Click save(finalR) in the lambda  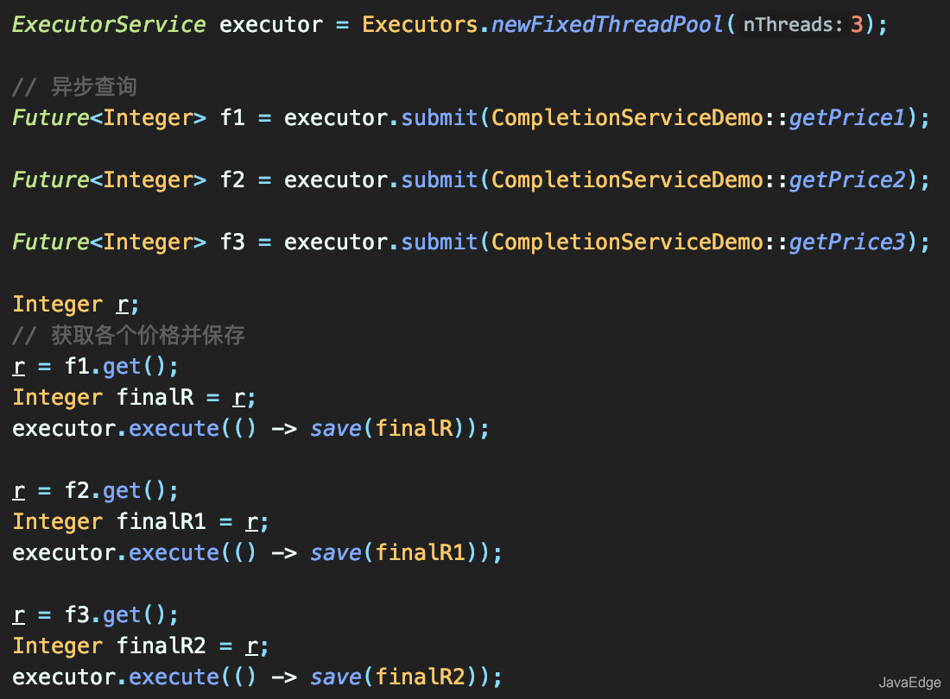coord(387,429)
